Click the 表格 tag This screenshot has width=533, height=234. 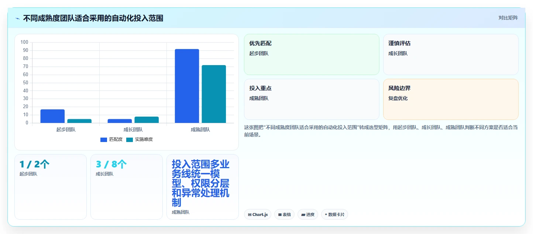pos(284,214)
